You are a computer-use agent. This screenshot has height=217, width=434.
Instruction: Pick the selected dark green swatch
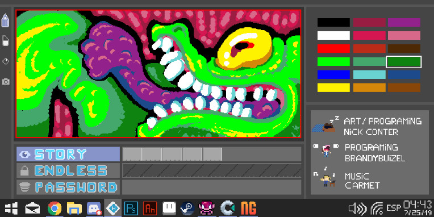pos(404,61)
